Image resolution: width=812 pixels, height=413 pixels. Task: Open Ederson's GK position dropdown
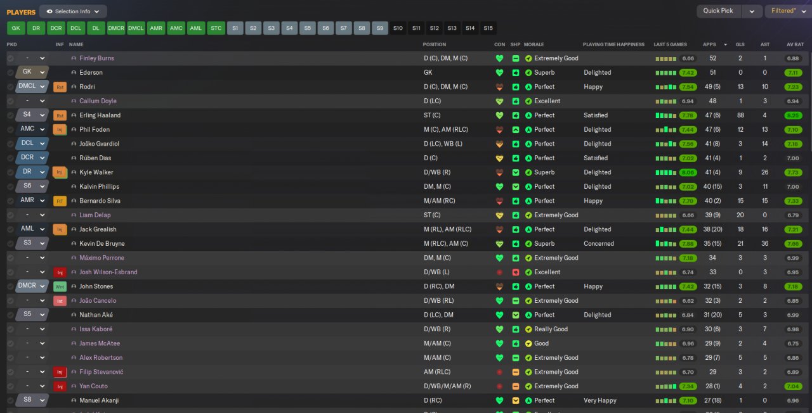pos(32,72)
